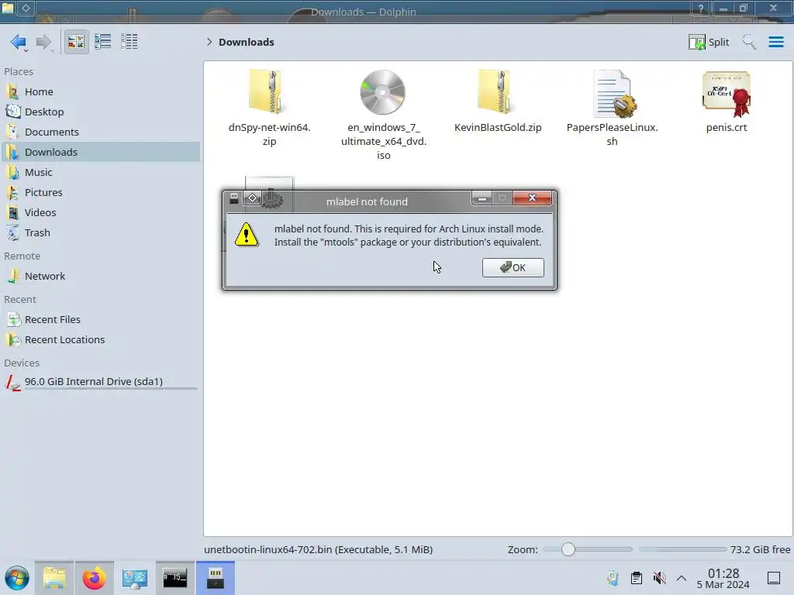Switch to the UNetbootin taskbar entry
The image size is (794, 595).
tap(216, 578)
